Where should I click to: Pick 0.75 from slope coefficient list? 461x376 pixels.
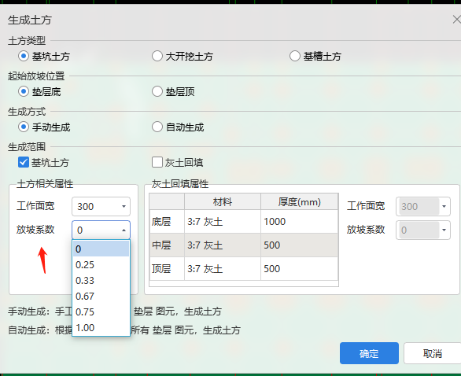coord(101,311)
